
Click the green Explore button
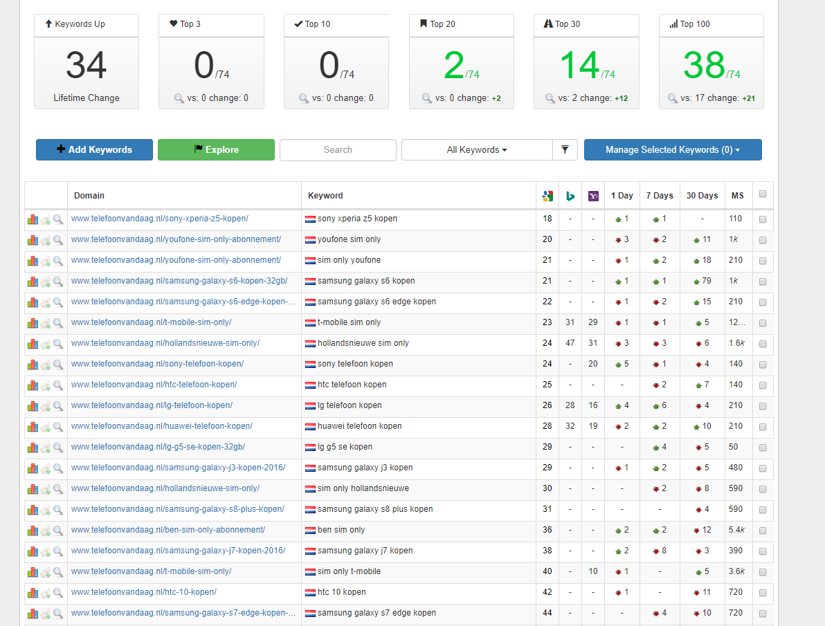[x=216, y=150]
